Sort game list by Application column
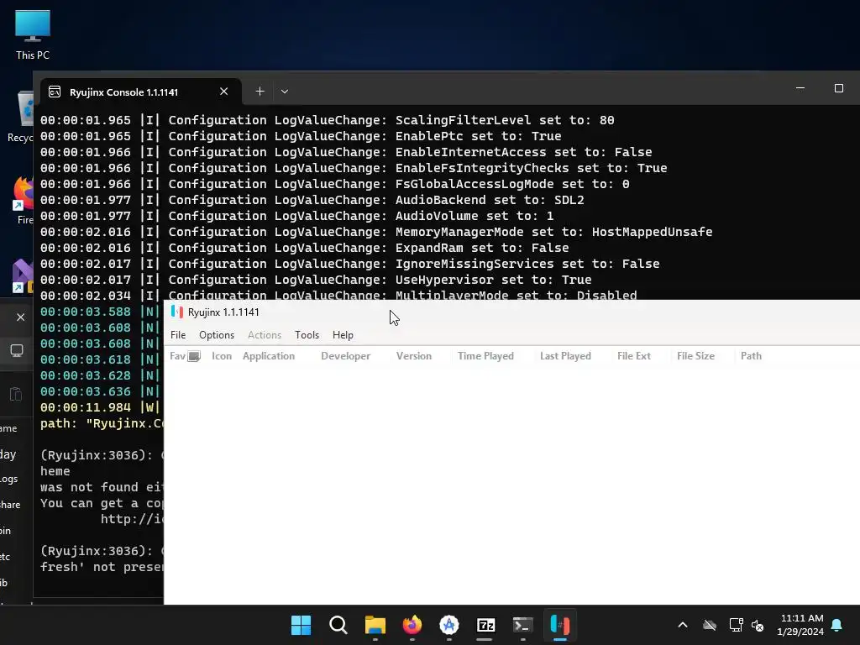 click(269, 356)
